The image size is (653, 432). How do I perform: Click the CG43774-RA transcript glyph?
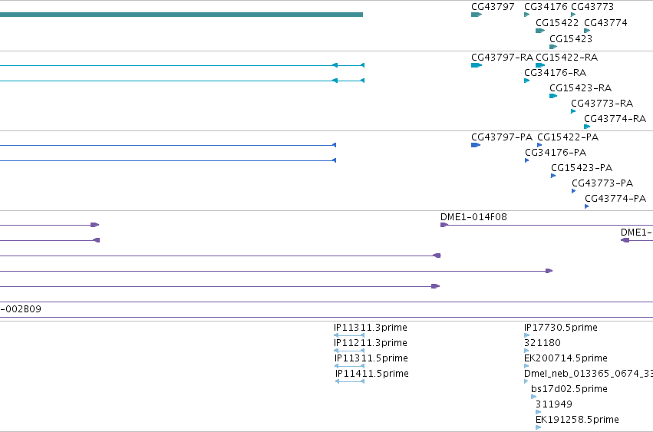coord(587,127)
